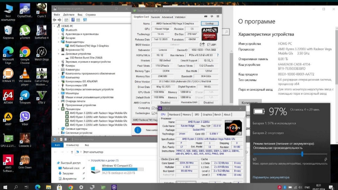Open the GPU selection dropdown in GPU-Z
The image size is (338, 190).
pos(145,120)
